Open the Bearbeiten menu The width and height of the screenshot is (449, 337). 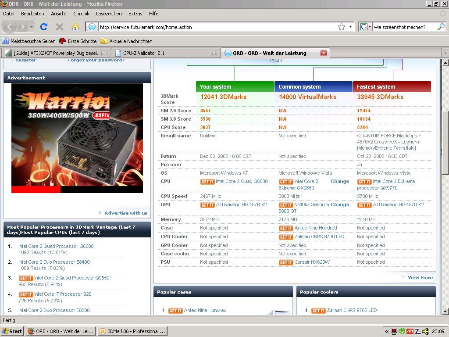(32, 14)
